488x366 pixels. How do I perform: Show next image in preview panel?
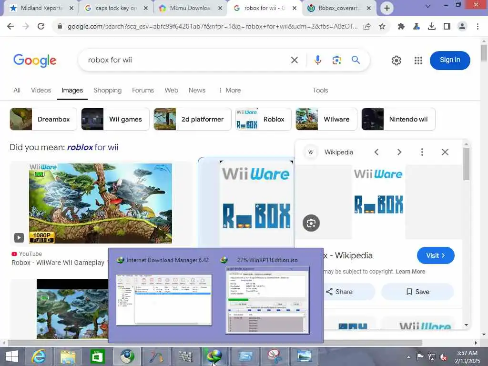point(399,152)
